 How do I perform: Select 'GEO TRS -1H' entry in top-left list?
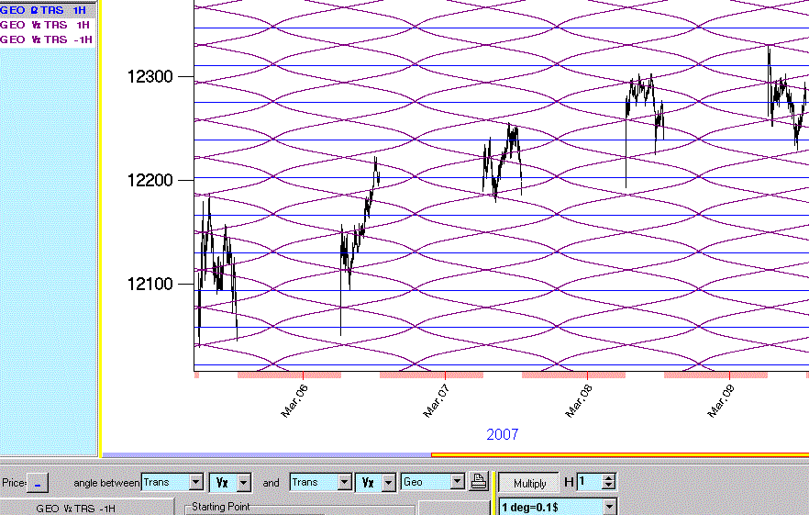48,39
